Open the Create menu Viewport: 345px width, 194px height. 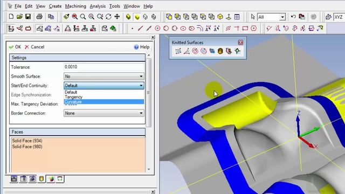tap(55, 6)
